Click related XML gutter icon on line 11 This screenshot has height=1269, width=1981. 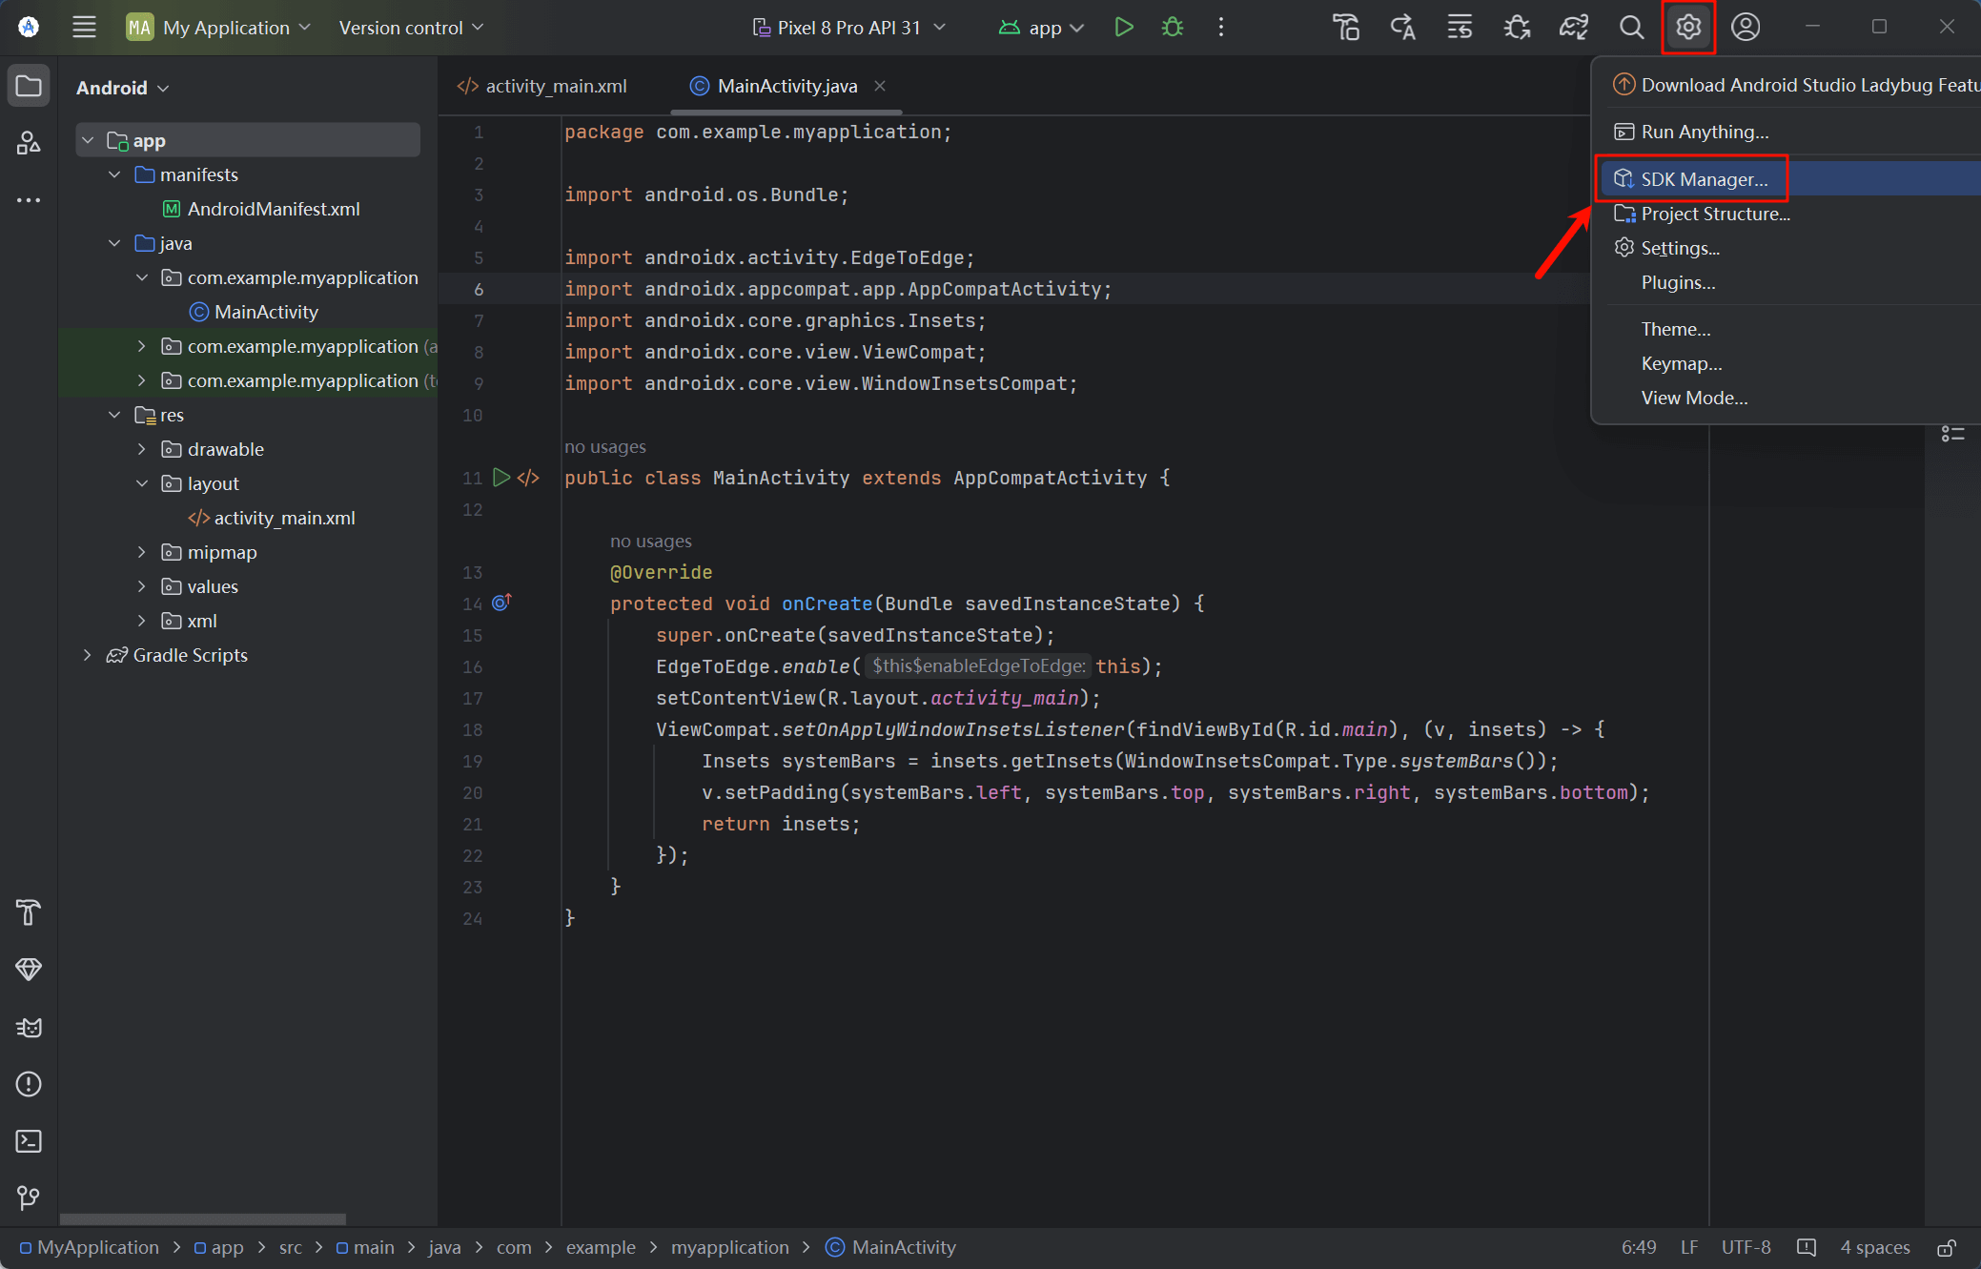[528, 478]
